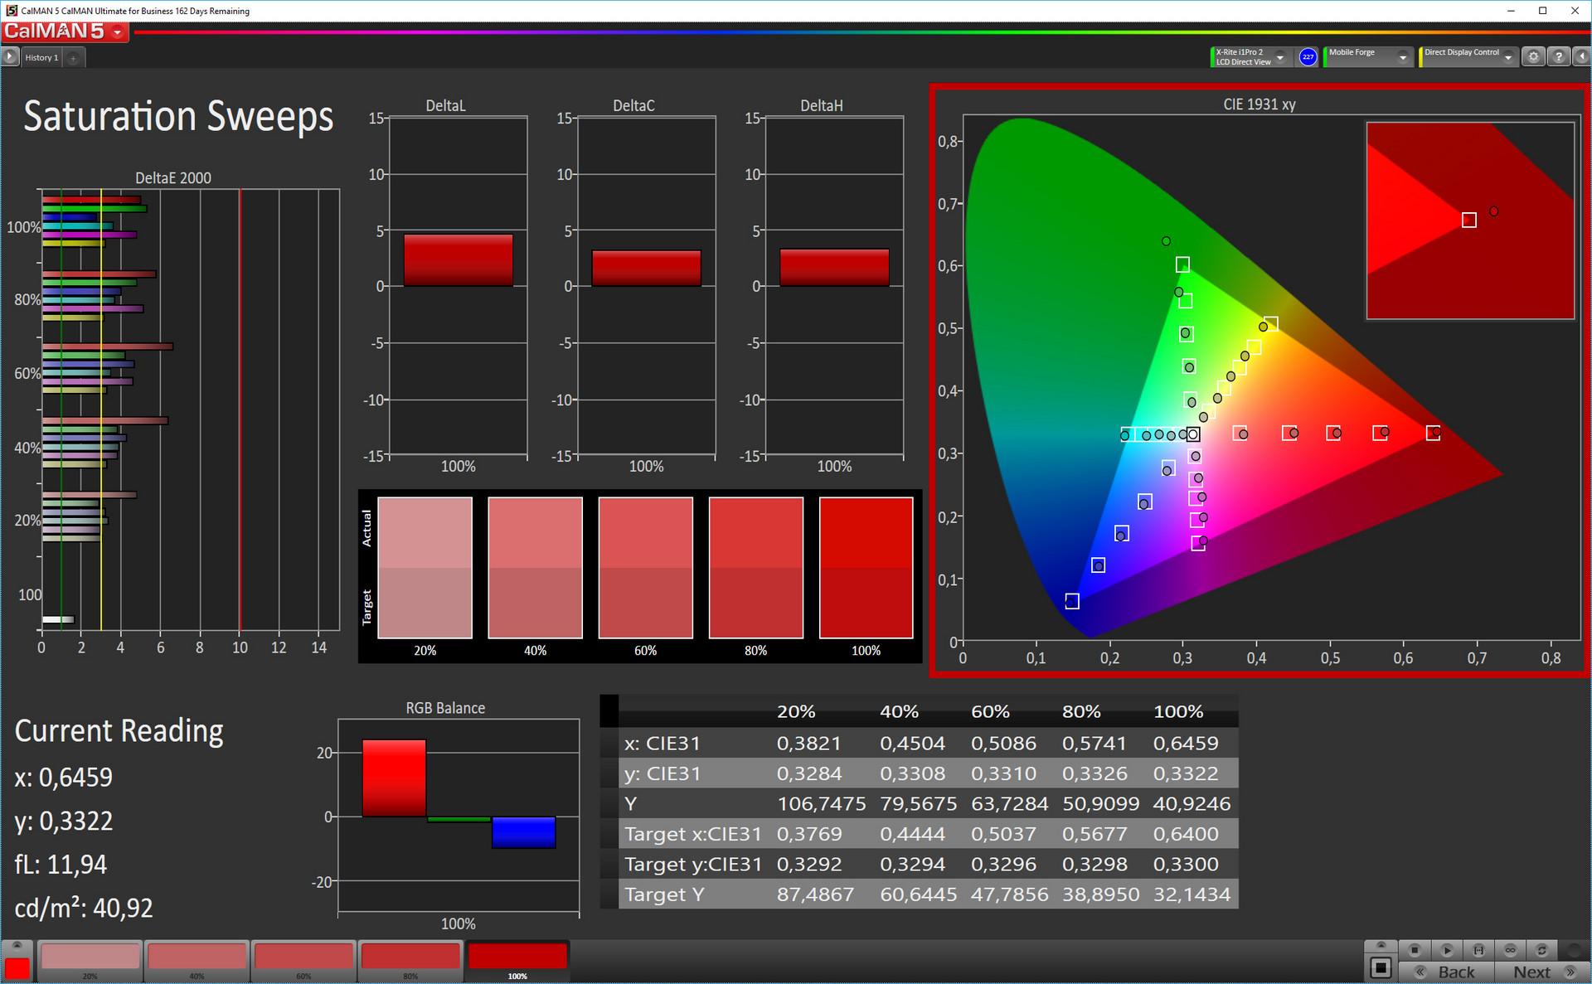
Task: Click the x: CIE31 value 0,6459 at 100%
Action: click(1186, 744)
